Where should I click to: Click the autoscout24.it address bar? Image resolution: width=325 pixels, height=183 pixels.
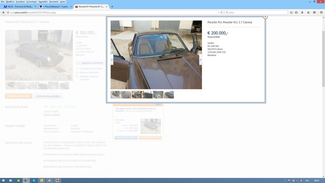(x=112, y=12)
